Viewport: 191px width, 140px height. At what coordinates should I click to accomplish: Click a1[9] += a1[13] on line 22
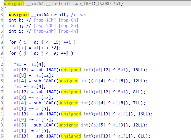tap(33, 120)
